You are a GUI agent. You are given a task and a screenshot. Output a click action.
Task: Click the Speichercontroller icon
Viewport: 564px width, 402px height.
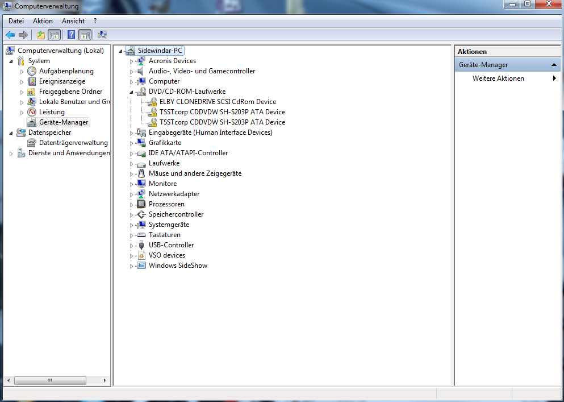pos(141,214)
